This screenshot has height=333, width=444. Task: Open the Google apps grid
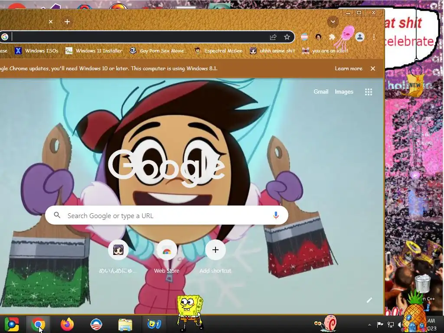click(x=369, y=92)
